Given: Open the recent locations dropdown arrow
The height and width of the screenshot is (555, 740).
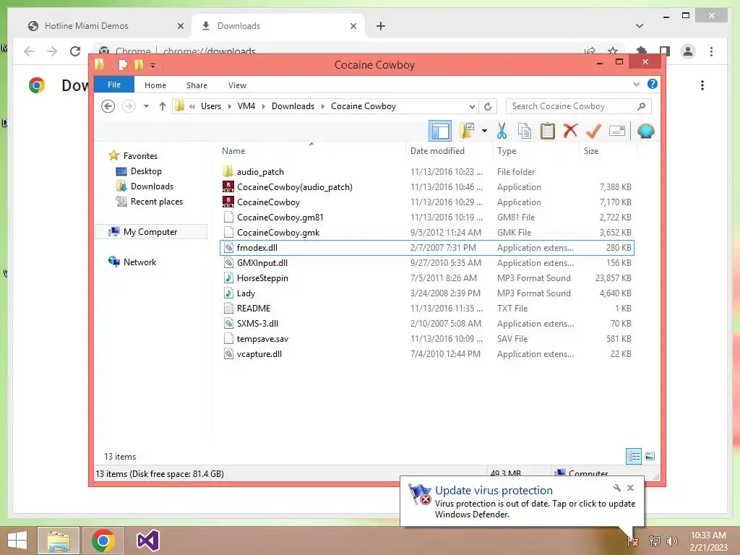Looking at the screenshot, I should pyautogui.click(x=146, y=106).
